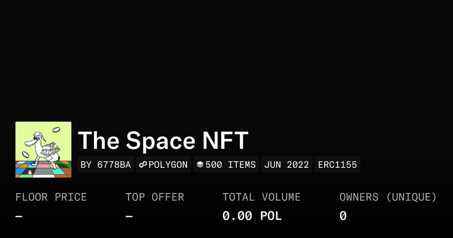The height and width of the screenshot is (238, 453).
Task: Click the OWNERS (UNIQUE) heading
Action: [388, 197]
